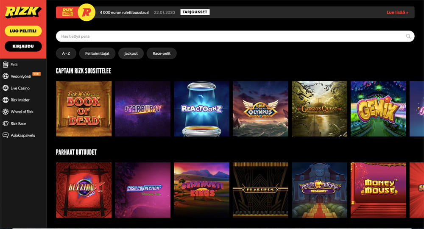Click the Rizk Insider red badge
Screen dimensions: 424x229
click(67, 12)
